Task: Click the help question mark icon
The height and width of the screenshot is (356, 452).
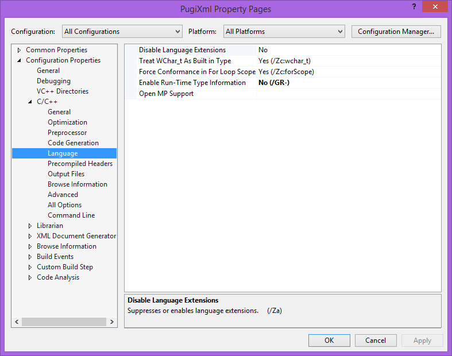Action: point(414,7)
